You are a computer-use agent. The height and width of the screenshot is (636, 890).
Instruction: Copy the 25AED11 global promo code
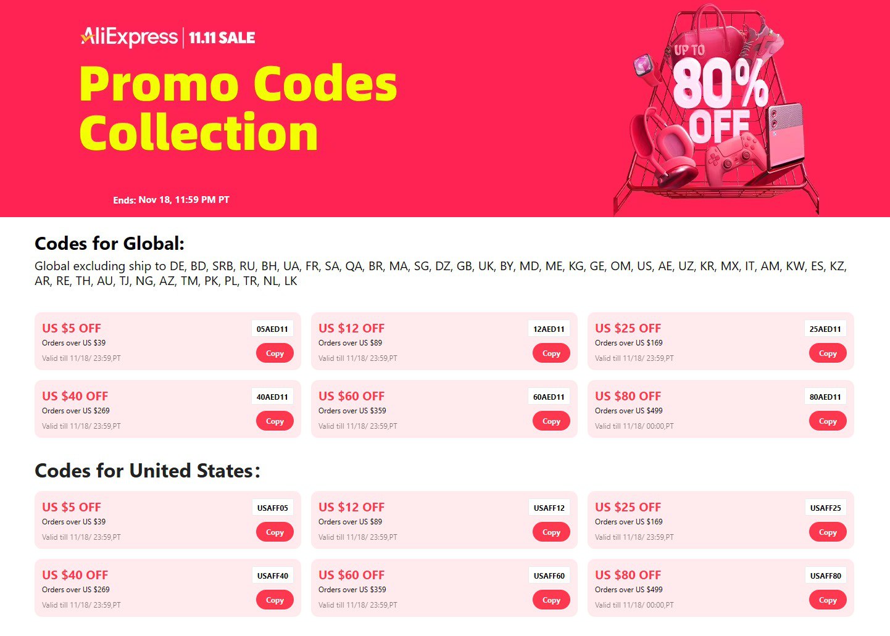(x=828, y=353)
